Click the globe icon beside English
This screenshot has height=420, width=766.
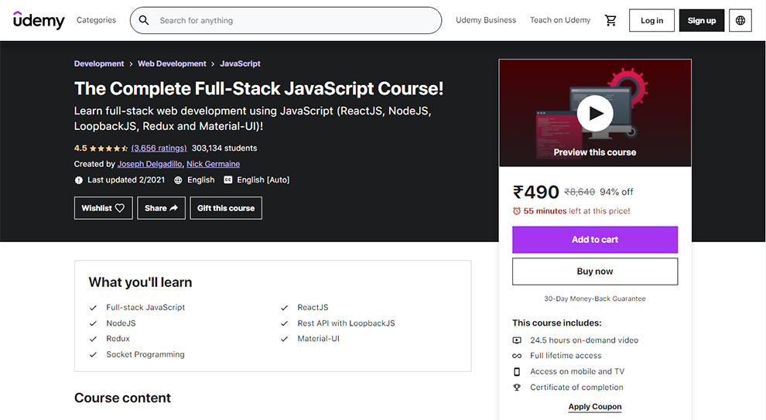coord(178,180)
